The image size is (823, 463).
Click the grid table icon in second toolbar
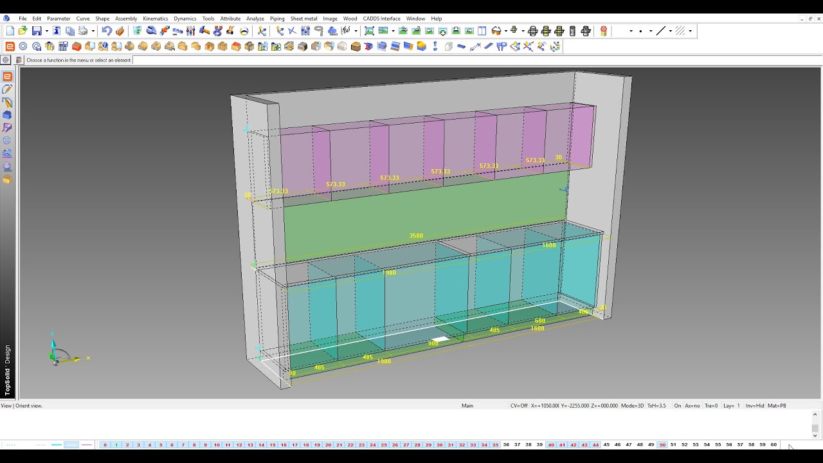(63, 46)
